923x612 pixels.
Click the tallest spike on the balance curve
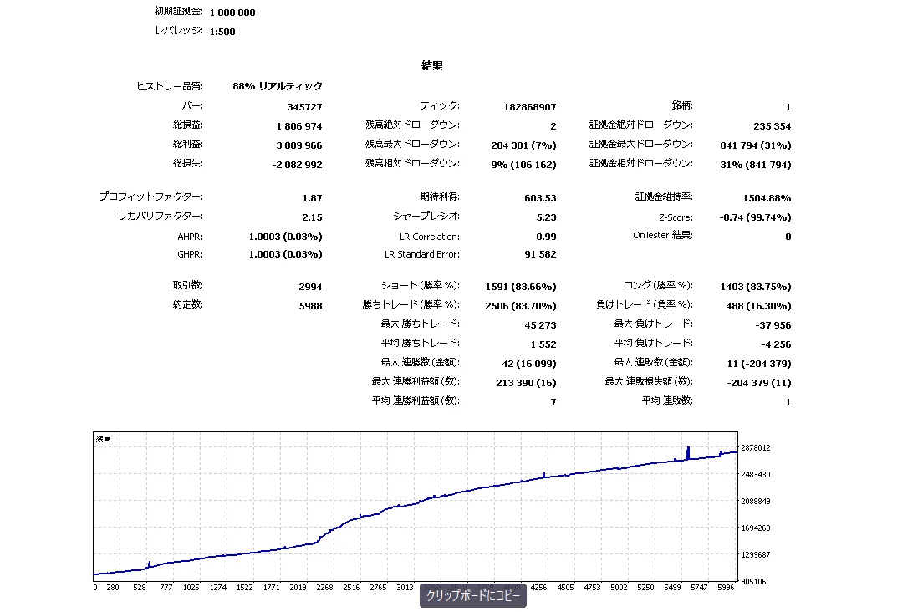tap(687, 452)
